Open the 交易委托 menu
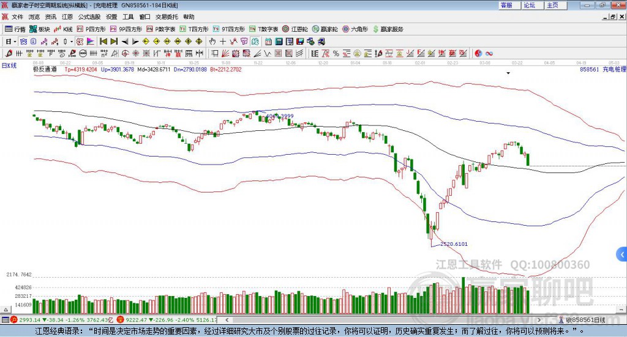 point(165,17)
